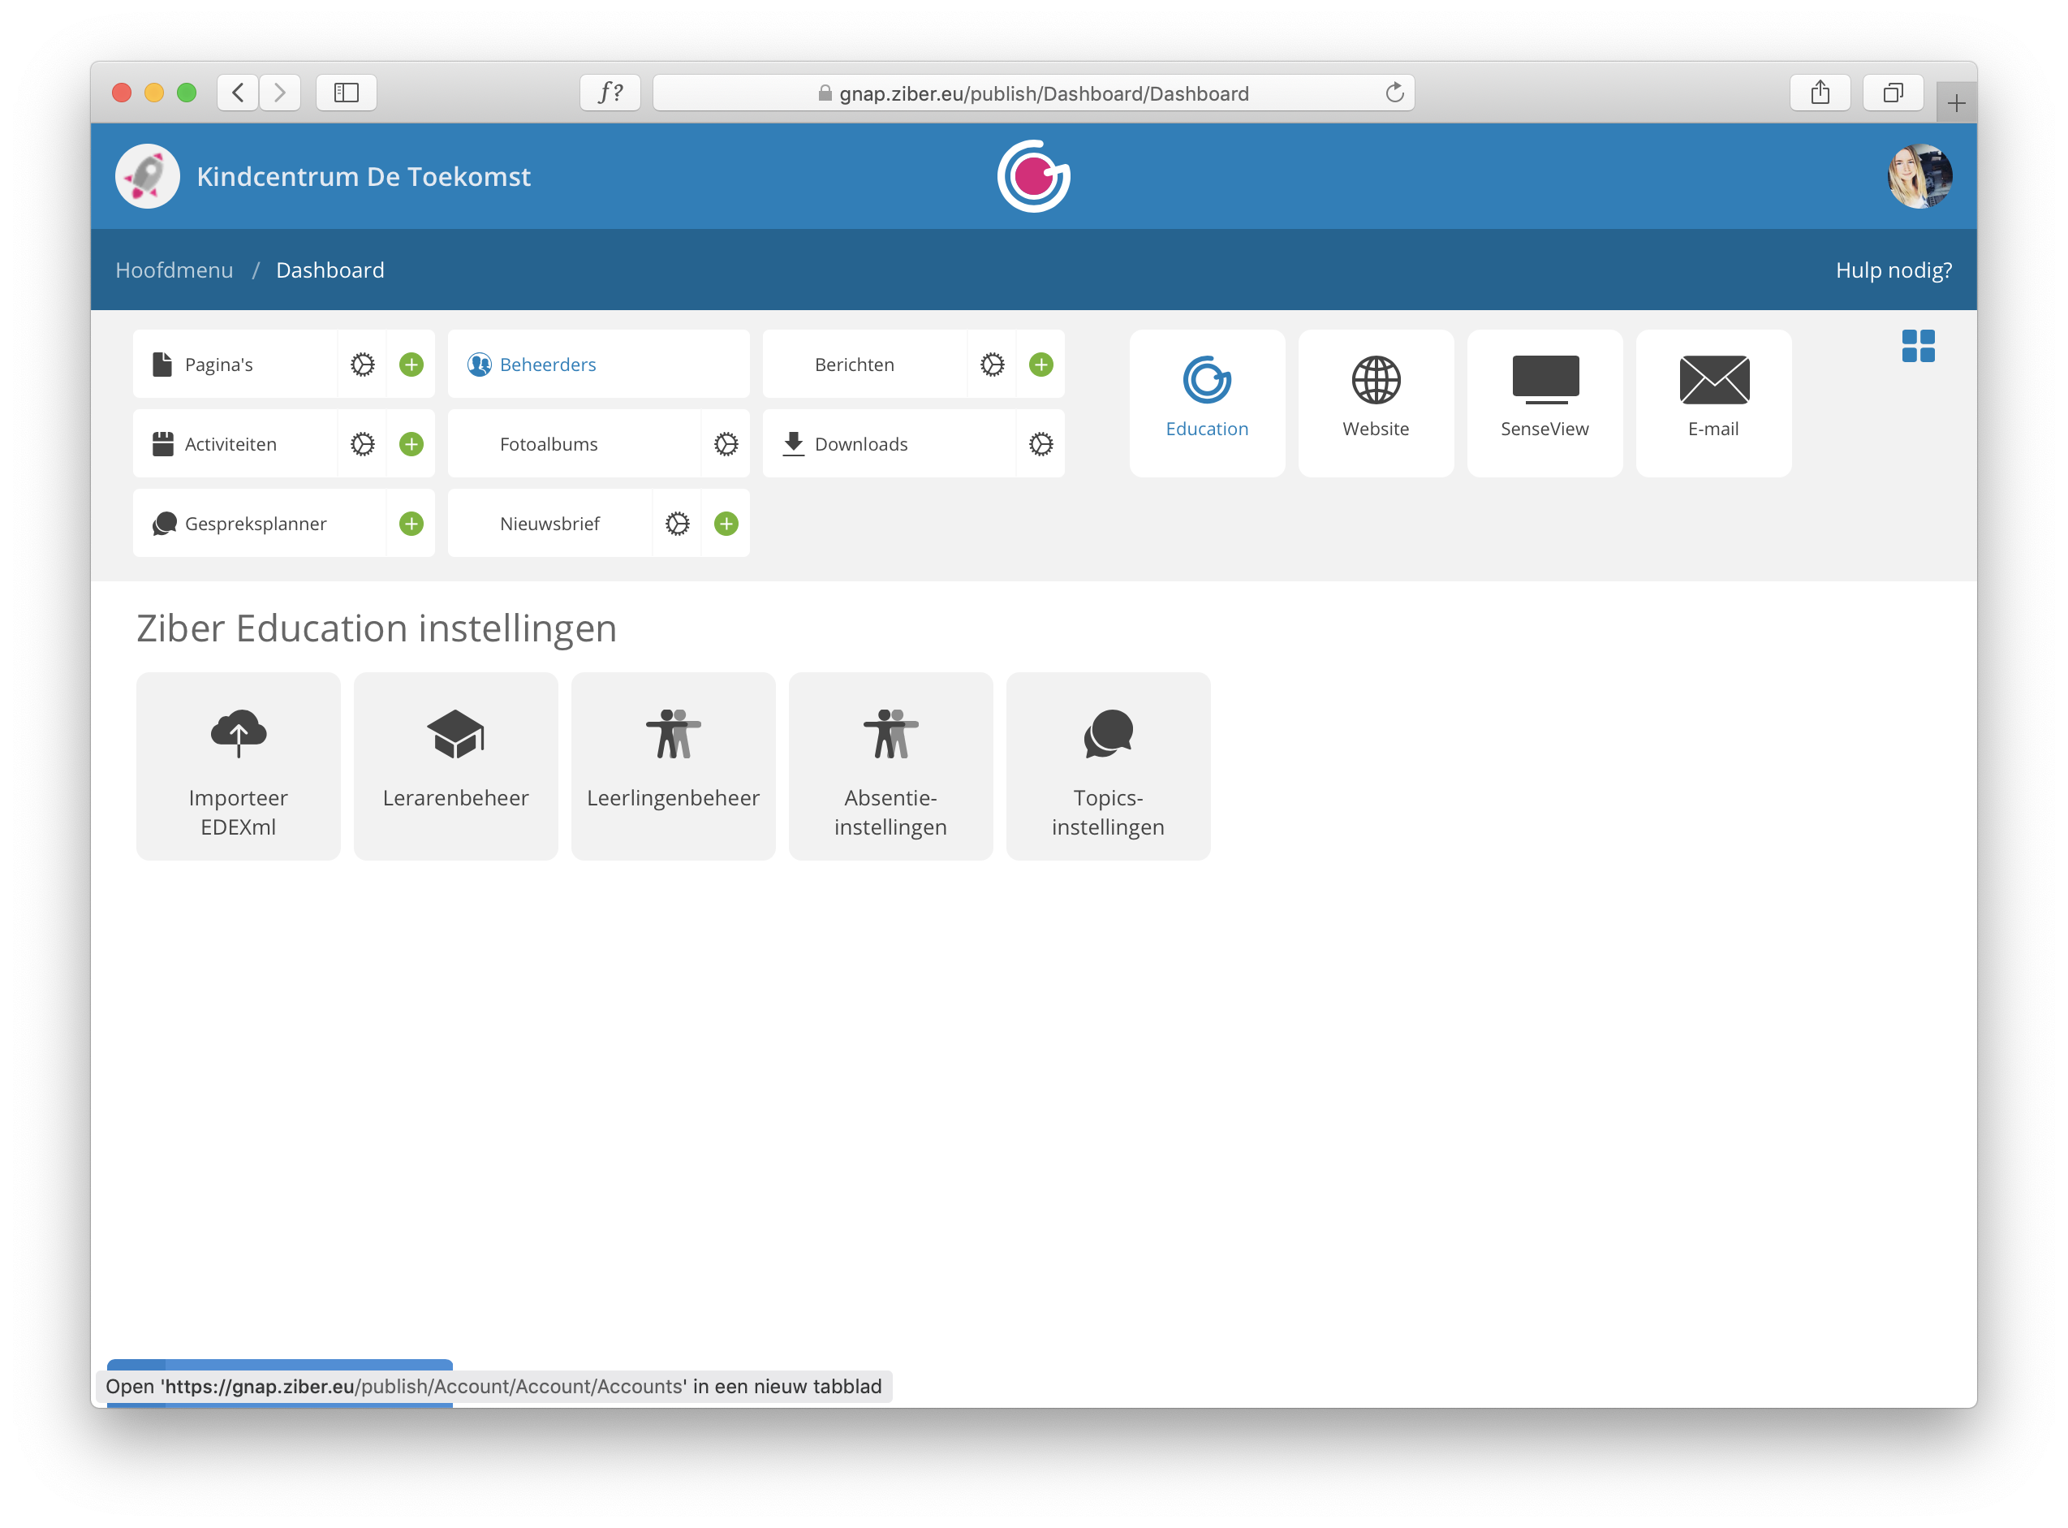Open the Downloads section
Viewport: 2068px width, 1528px height.
tap(890, 444)
